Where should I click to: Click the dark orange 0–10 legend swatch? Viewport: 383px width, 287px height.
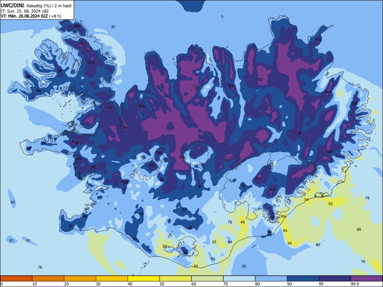[x=16, y=279]
